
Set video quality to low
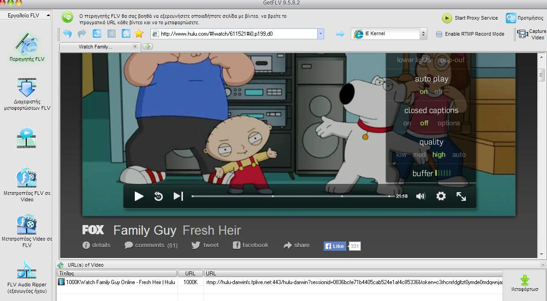pyautogui.click(x=401, y=155)
